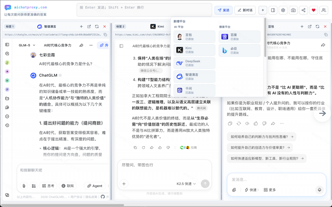The image size is (332, 207).
Task: Click the Kimi plus attachment button
Action: click(x=124, y=184)
